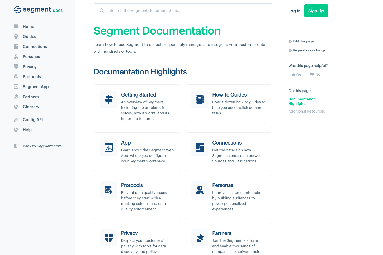Click the Edit this page link
This screenshot has width=383, height=255.
click(x=303, y=41)
